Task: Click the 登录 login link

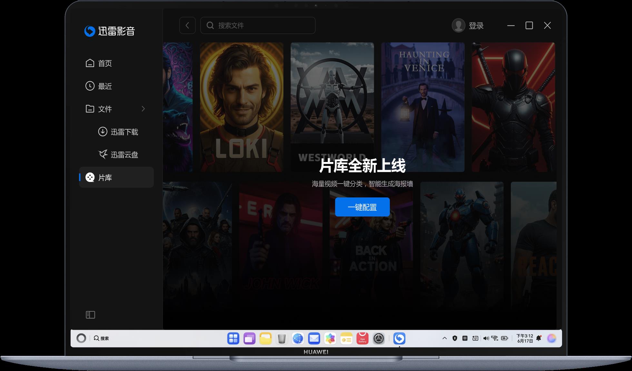Action: click(476, 25)
